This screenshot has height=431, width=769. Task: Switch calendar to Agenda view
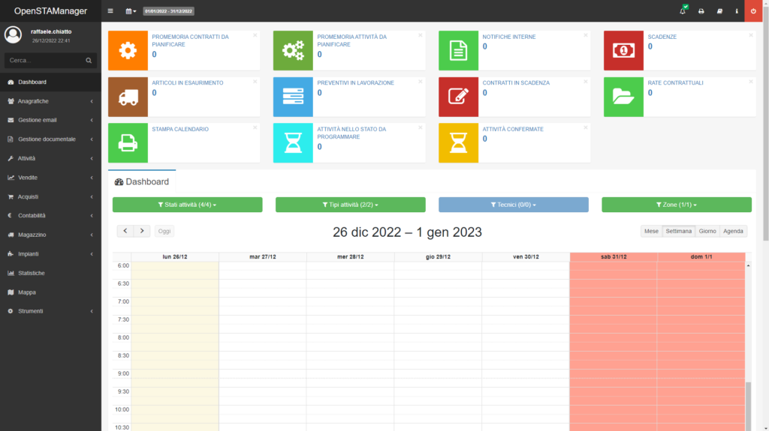733,231
